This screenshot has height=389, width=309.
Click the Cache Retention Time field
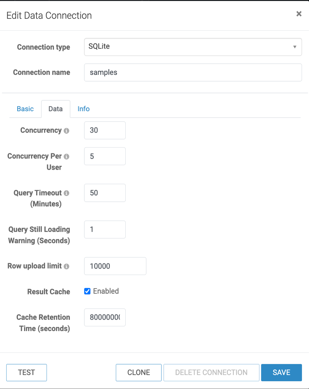click(105, 317)
